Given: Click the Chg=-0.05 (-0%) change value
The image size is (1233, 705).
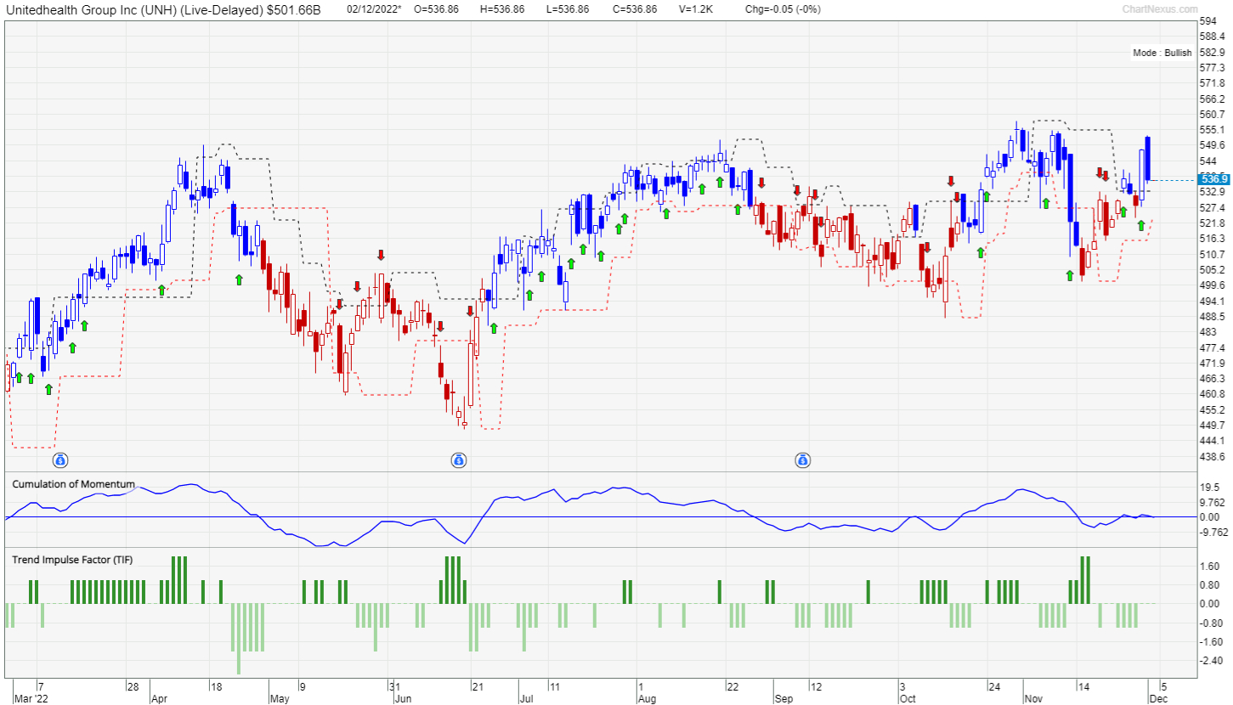Looking at the screenshot, I should 783,8.
